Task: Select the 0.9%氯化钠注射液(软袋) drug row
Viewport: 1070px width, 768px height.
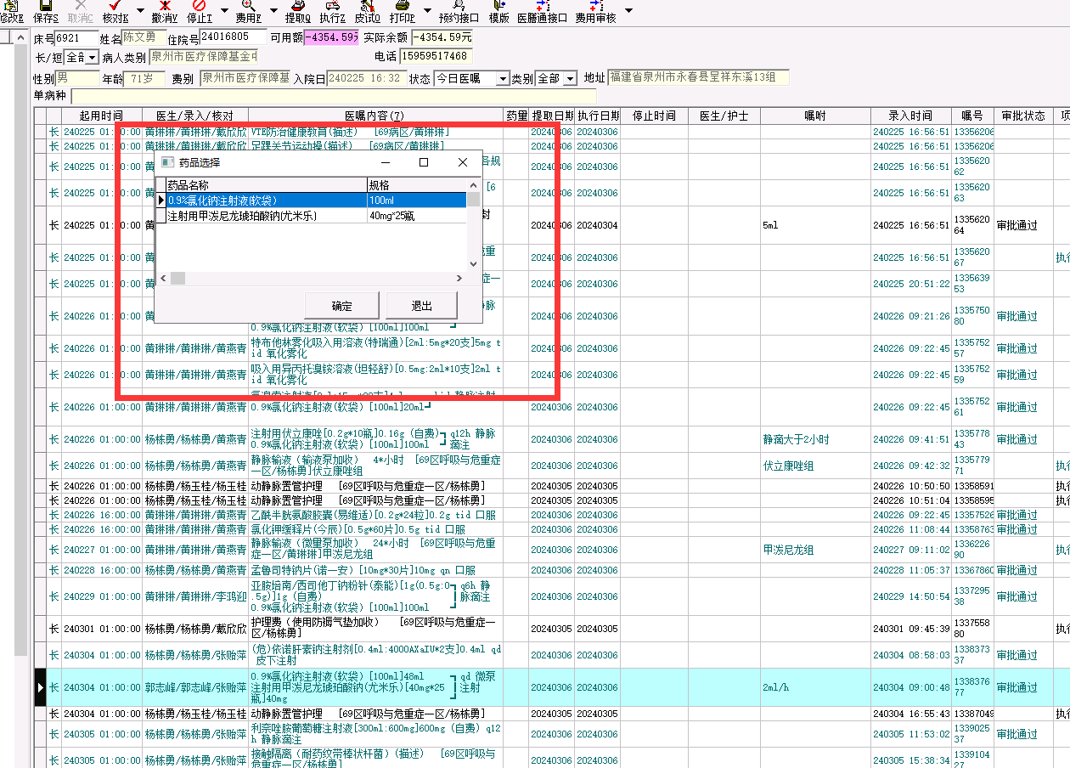Action: [x=312, y=200]
